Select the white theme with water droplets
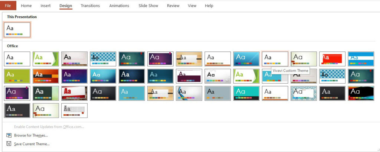This screenshot has height=152, width=380. 217,76
